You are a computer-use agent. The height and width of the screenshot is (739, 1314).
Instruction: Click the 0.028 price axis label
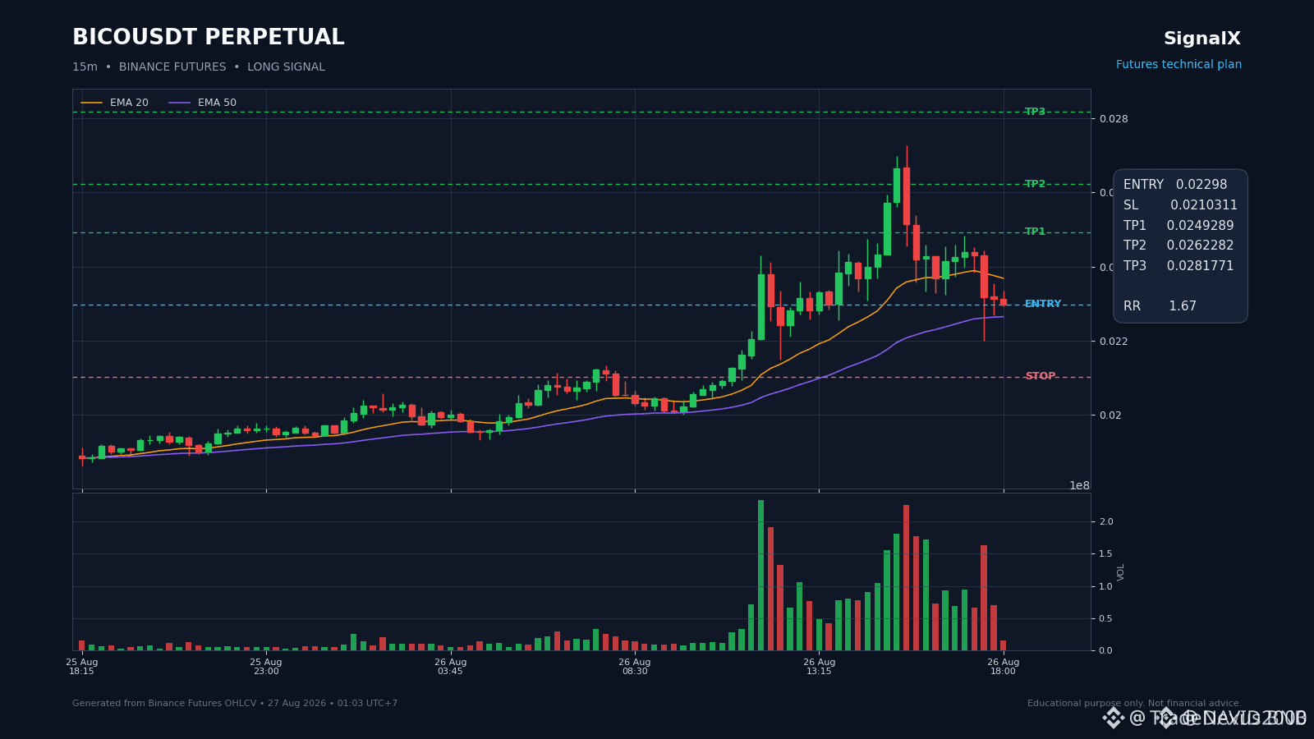[1114, 119]
